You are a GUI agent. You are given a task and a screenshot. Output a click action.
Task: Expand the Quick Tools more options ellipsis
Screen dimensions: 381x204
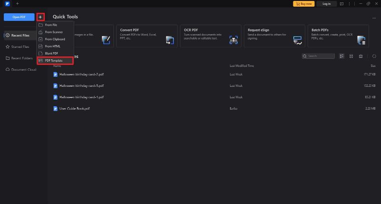(374, 18)
